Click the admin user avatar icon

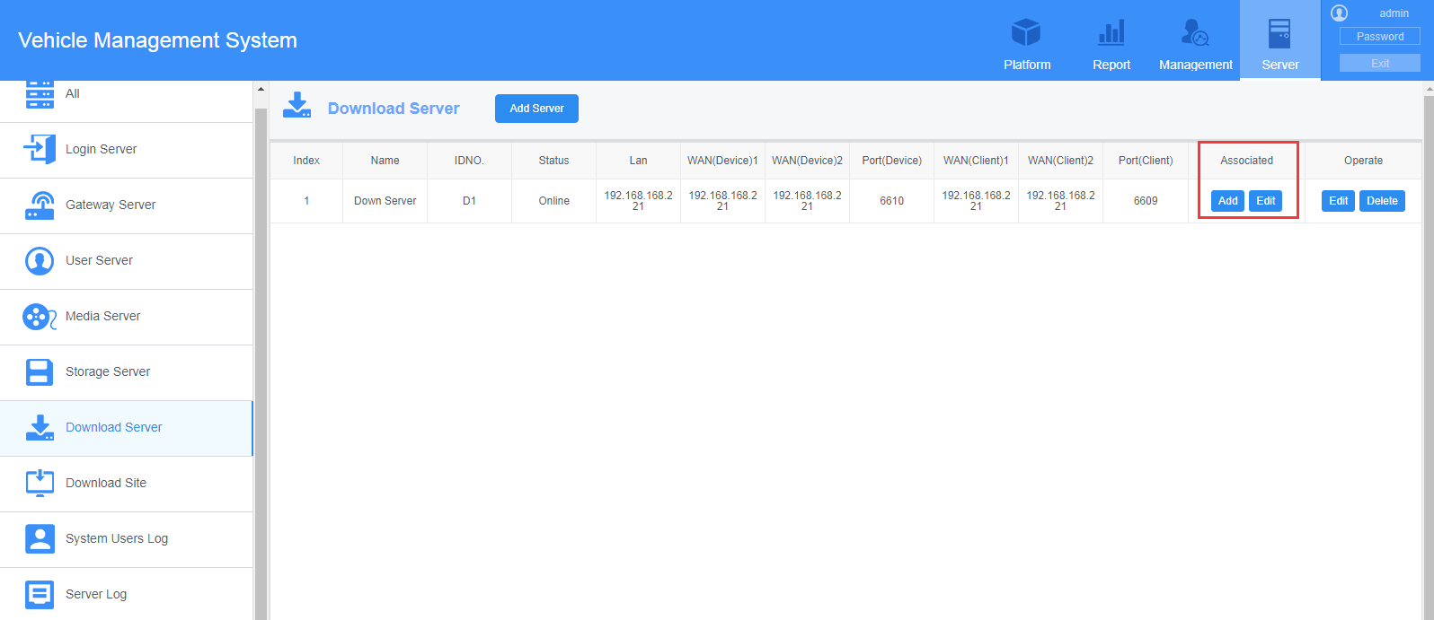coord(1340,13)
